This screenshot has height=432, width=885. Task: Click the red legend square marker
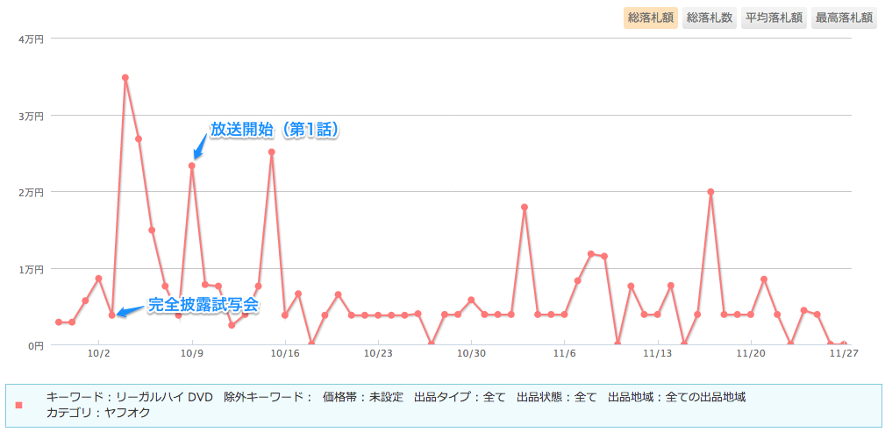(x=19, y=406)
